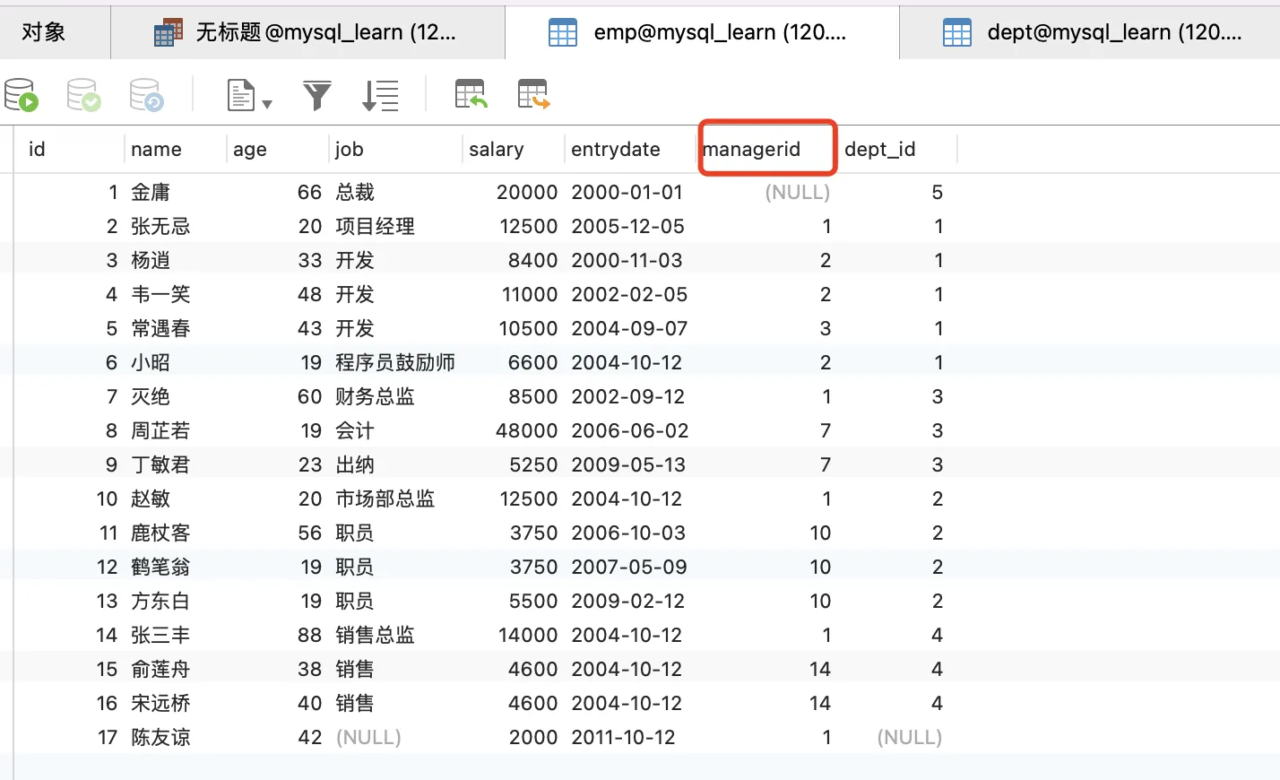Switch to the 无标题@mysql_learn query tab
The height and width of the screenshot is (780, 1280).
pyautogui.click(x=307, y=32)
